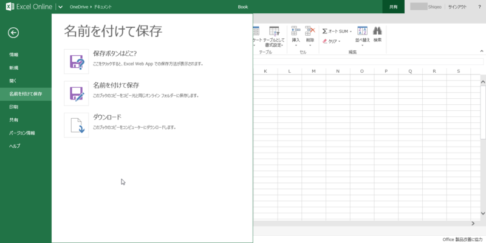
Task: Click the Book file name title
Action: (242, 7)
